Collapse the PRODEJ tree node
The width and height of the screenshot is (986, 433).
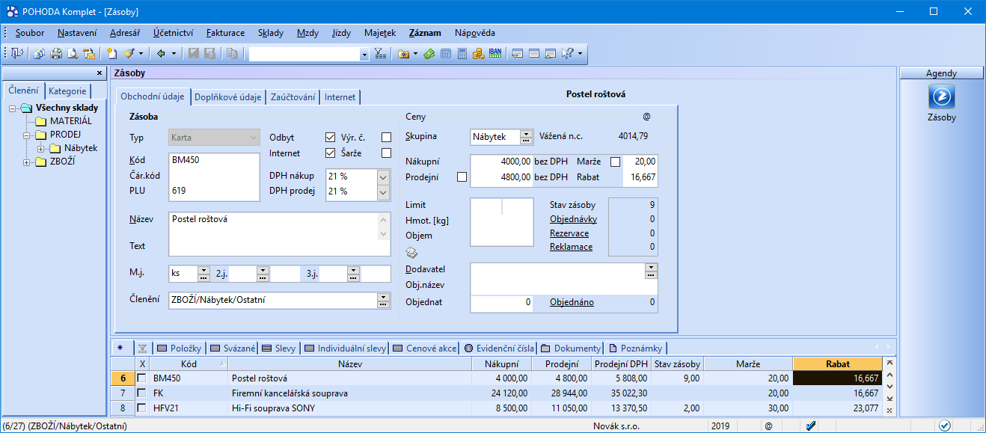click(28, 135)
